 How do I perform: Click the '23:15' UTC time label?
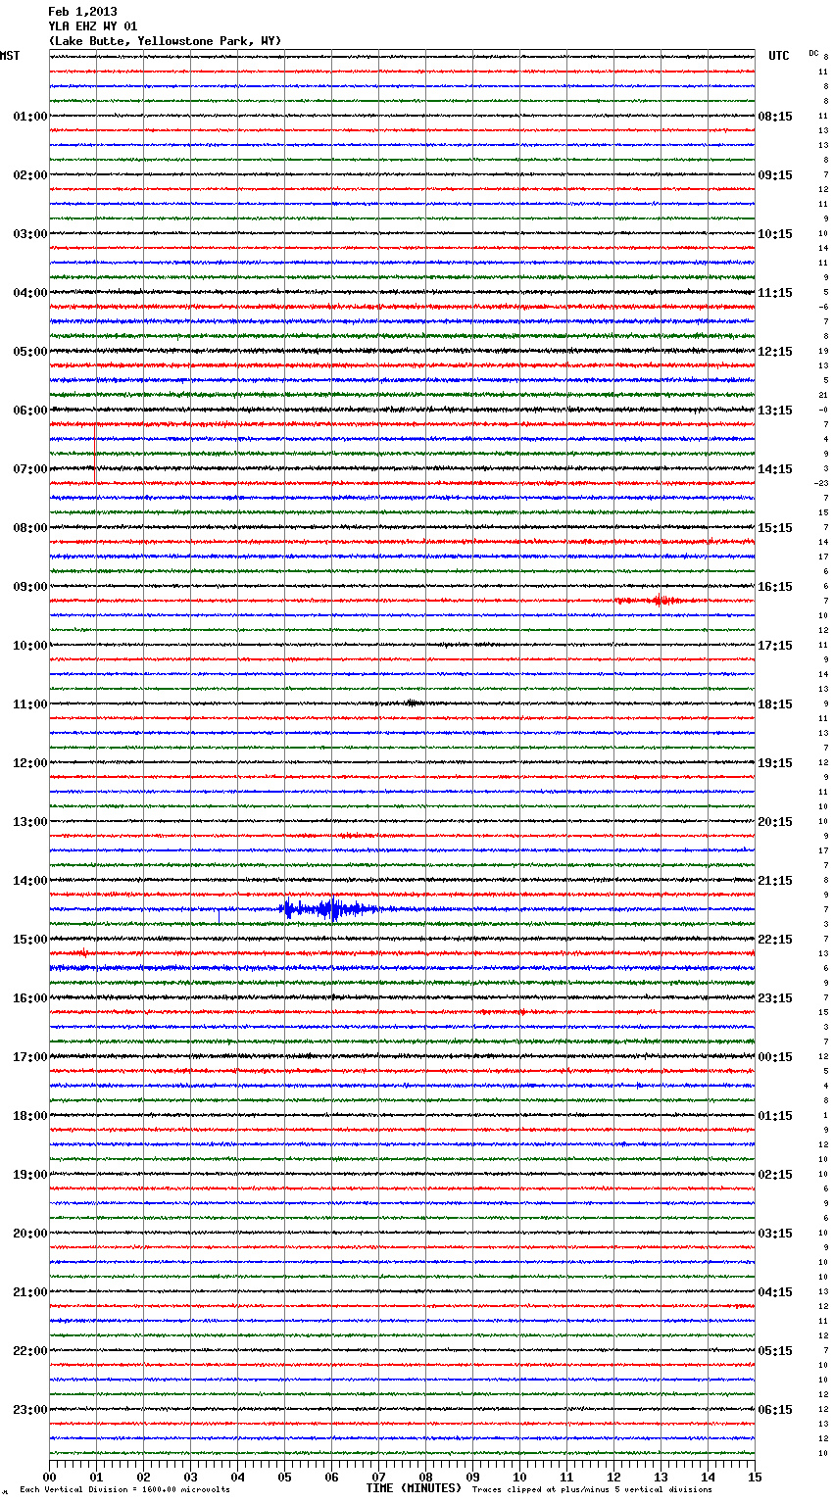pyautogui.click(x=775, y=998)
